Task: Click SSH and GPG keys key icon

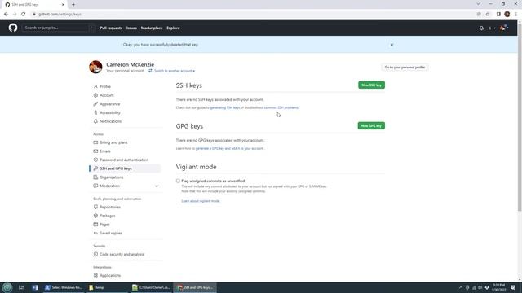Action: (x=95, y=168)
